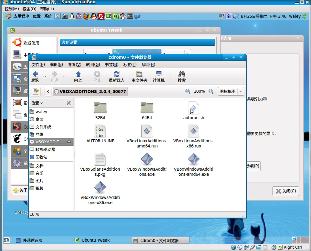Click the left path arrow button
The height and width of the screenshot is (251, 311).
pos(48,91)
